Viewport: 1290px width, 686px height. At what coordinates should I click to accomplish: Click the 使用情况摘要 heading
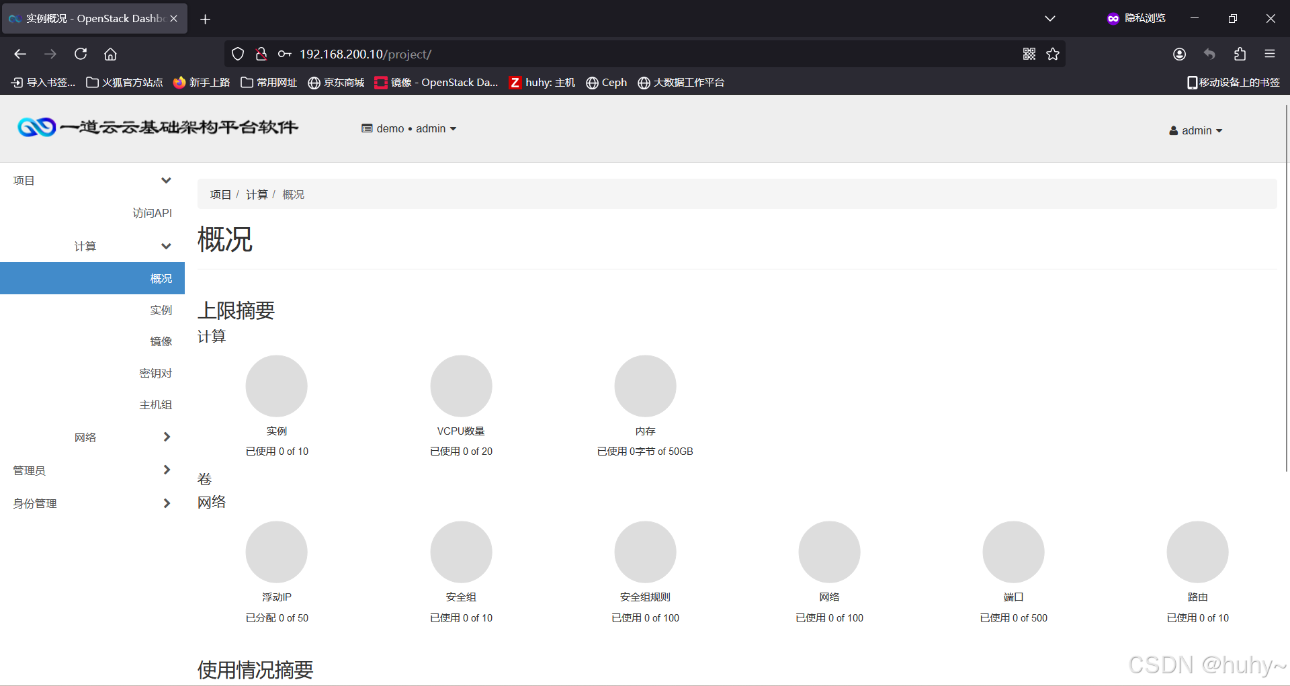(x=255, y=669)
